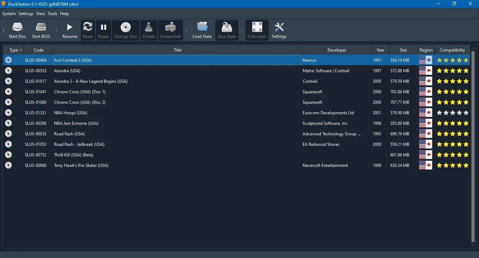
Task: Open the Change Disc tool
Action: pyautogui.click(x=125, y=30)
